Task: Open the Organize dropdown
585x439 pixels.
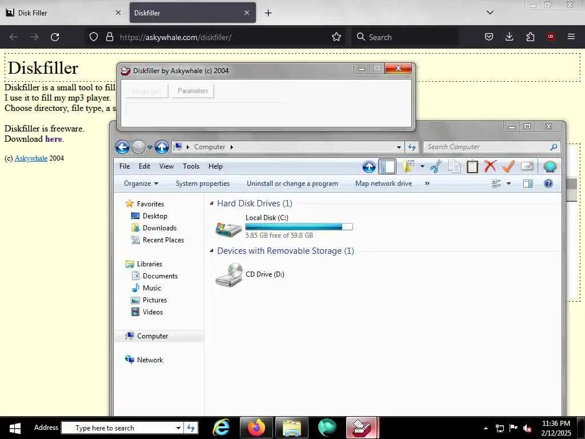Action: pyautogui.click(x=141, y=183)
